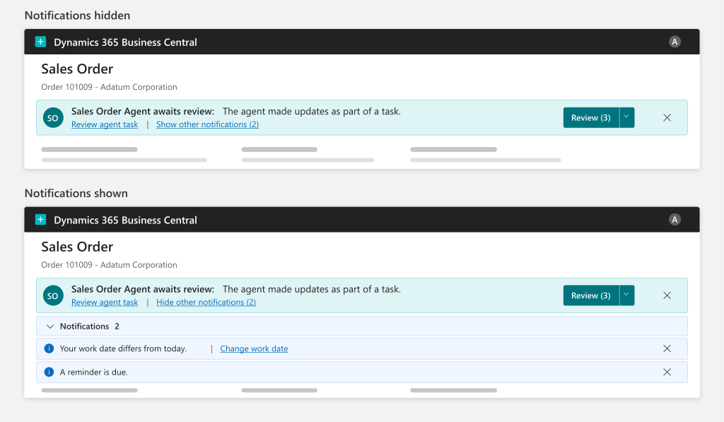Click info icon beside work date notification

[x=49, y=348]
